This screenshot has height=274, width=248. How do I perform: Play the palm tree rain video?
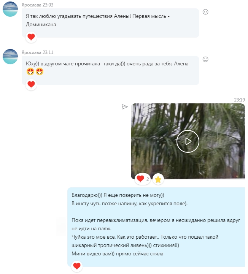(188, 141)
